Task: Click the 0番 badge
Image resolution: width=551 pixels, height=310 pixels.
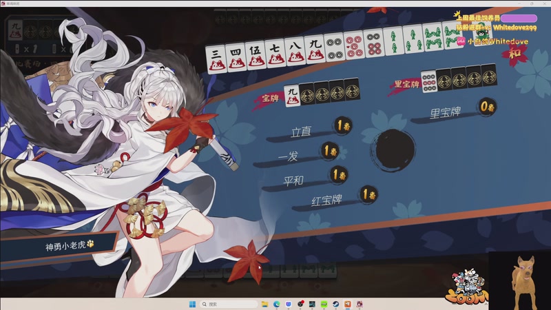Action: click(488, 107)
